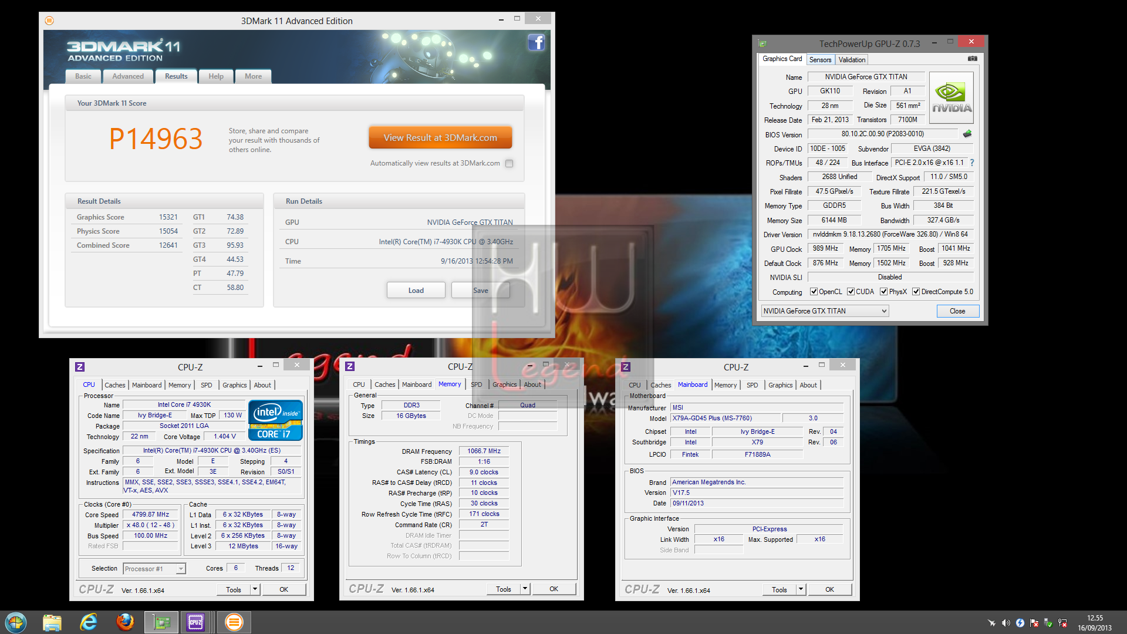
Task: Run the bus interface test question mark
Action: coord(972,163)
